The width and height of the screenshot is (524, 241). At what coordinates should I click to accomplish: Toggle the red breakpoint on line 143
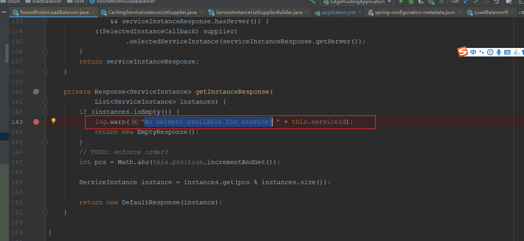(36, 122)
